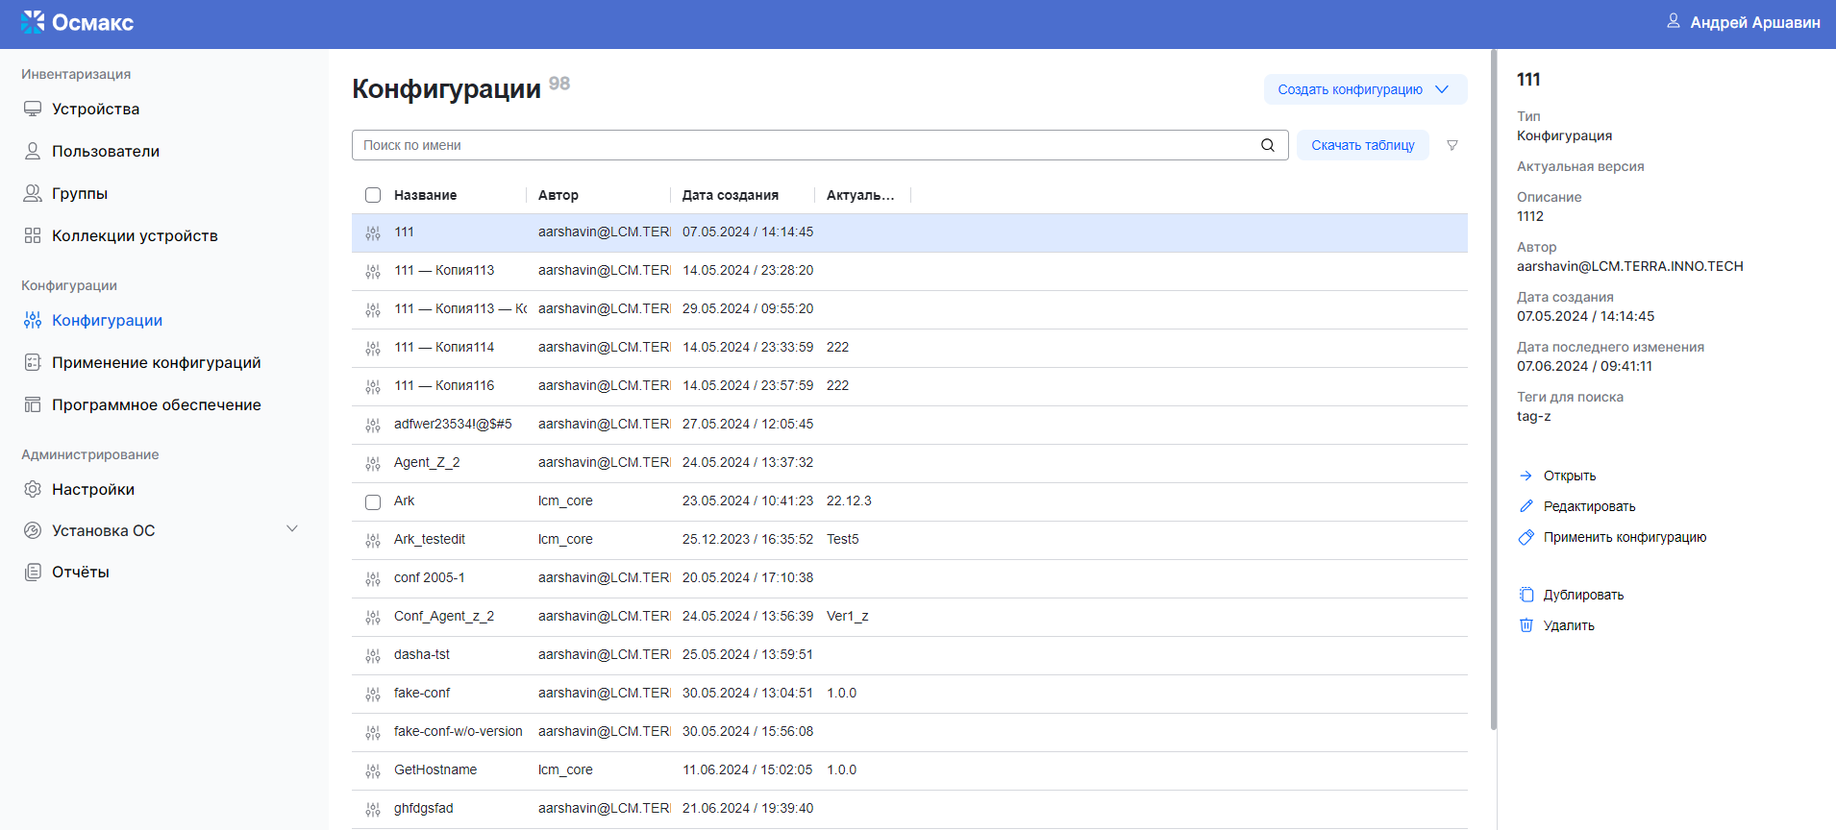Select the fake-conf-w/o-version row name
The height and width of the screenshot is (830, 1836).
click(458, 731)
